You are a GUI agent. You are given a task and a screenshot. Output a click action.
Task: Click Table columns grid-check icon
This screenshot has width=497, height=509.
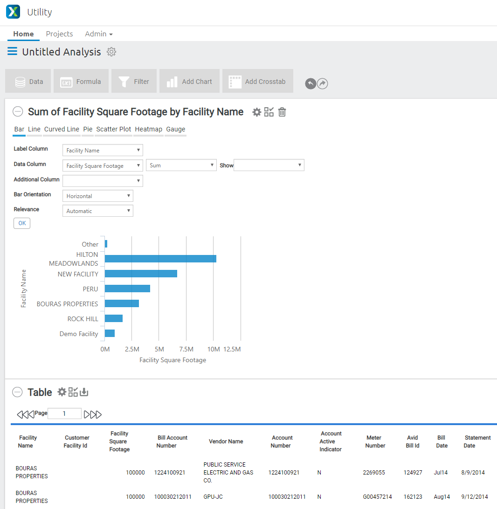click(x=73, y=392)
